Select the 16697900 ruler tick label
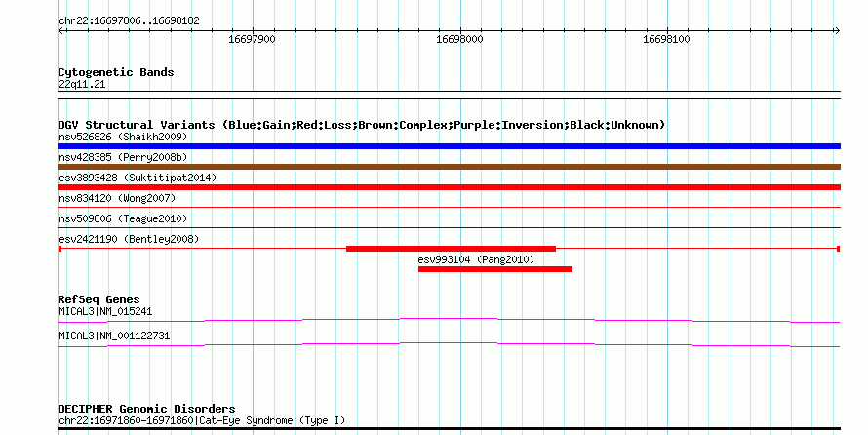The image size is (868, 435). (252, 39)
